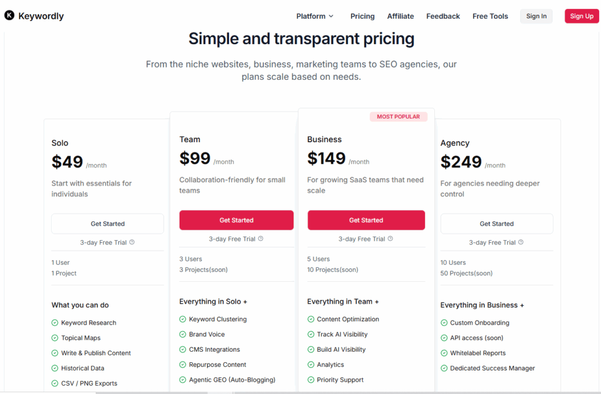Click Get Started on the Agency plan
The image size is (601, 394).
(497, 224)
